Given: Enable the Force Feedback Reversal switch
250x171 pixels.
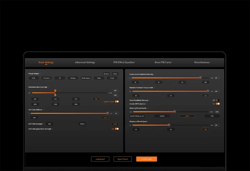Looking at the screenshot, I should tap(217, 100).
